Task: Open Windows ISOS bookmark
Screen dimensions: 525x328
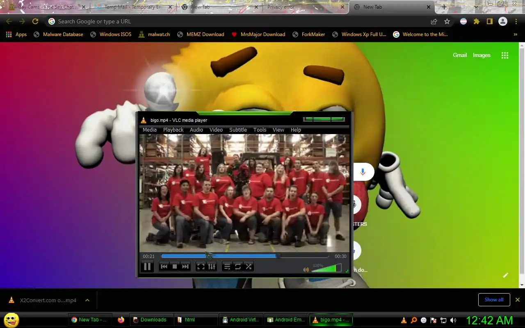Action: (111, 34)
